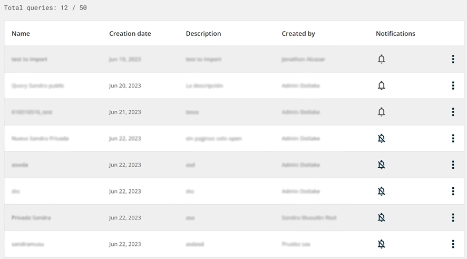Enable muted bell on first Jun 22 row
This screenshot has height=259, width=467.
click(382, 138)
